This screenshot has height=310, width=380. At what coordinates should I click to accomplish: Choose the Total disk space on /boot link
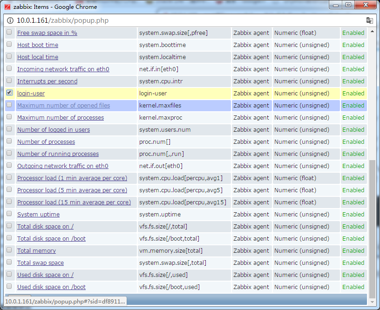[51, 239]
